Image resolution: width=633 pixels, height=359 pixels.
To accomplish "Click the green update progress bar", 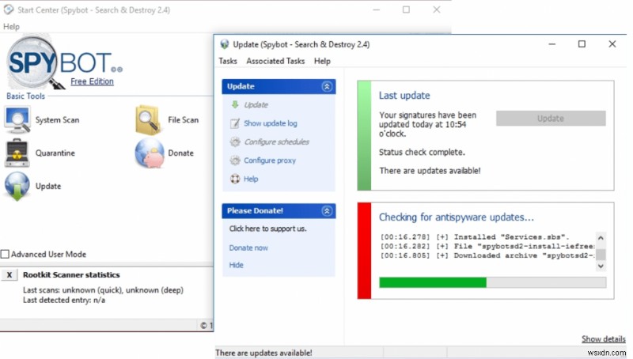I will [492, 282].
